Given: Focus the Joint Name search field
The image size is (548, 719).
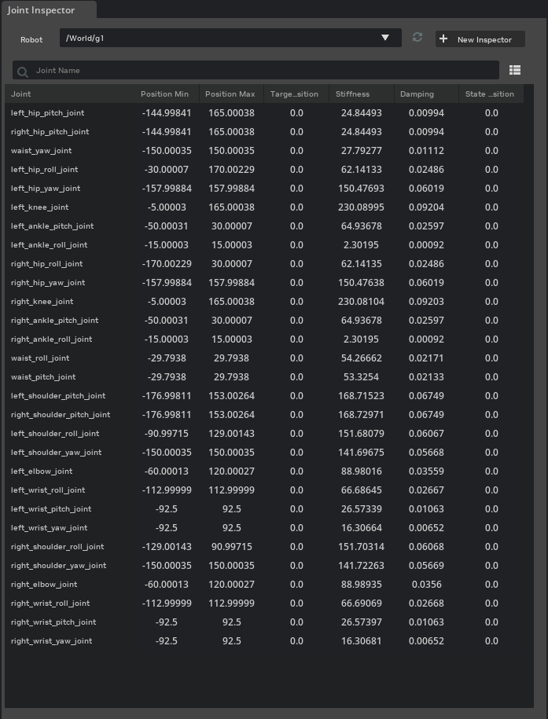Looking at the screenshot, I should coord(256,70).
